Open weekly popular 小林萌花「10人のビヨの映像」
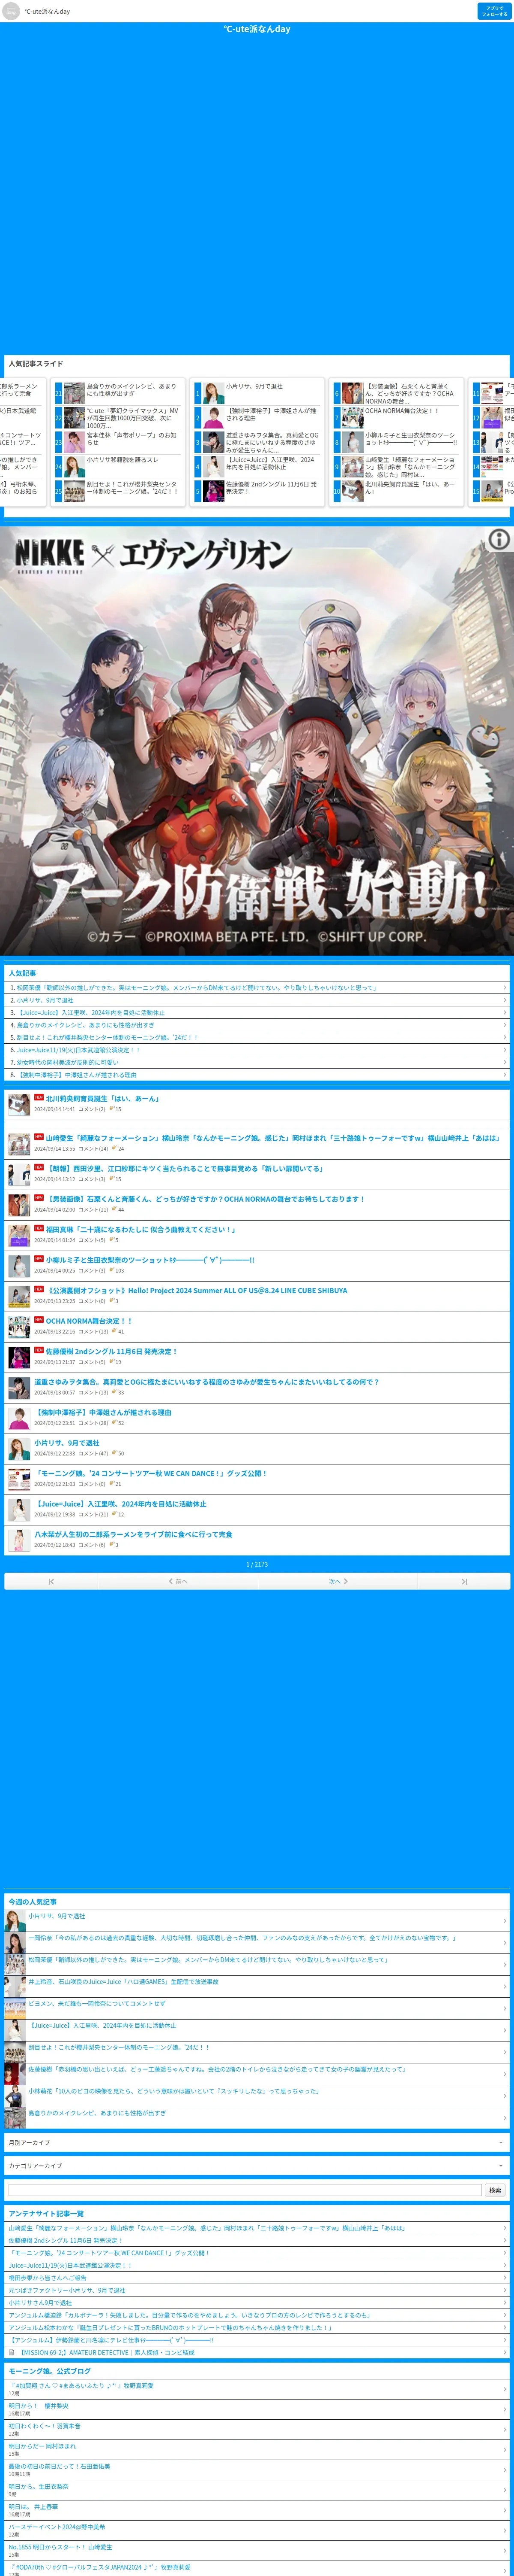514x2576 pixels. (257, 2095)
